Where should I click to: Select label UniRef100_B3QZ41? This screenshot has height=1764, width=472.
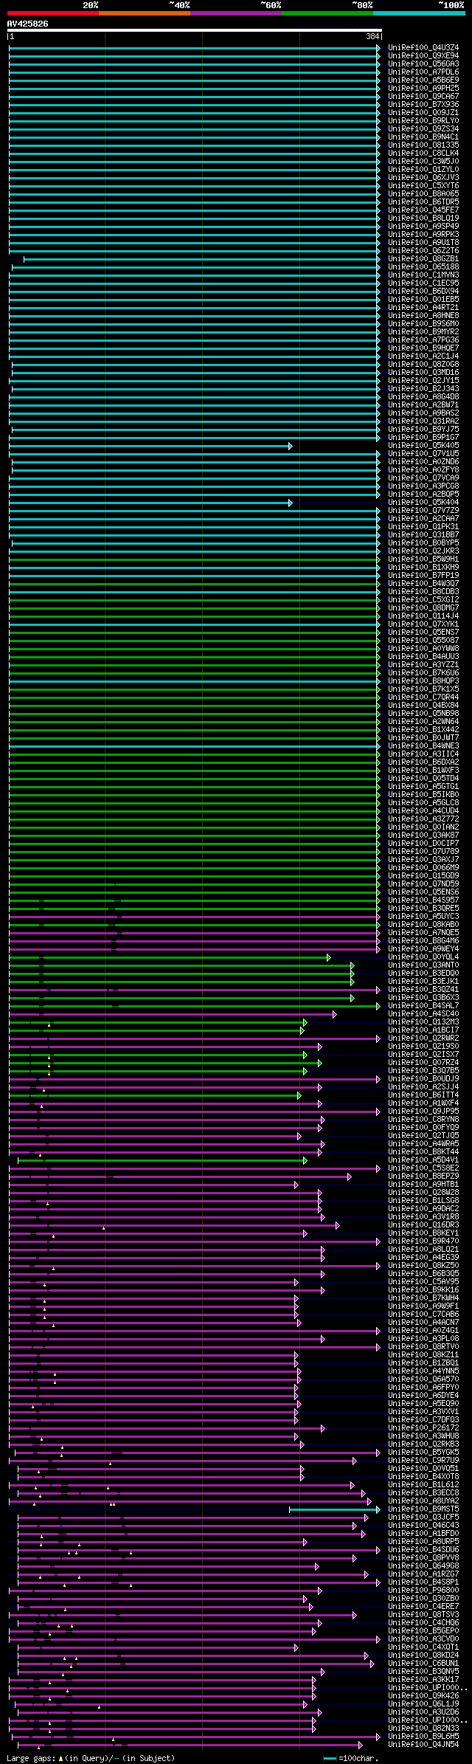pyautogui.click(x=423, y=989)
